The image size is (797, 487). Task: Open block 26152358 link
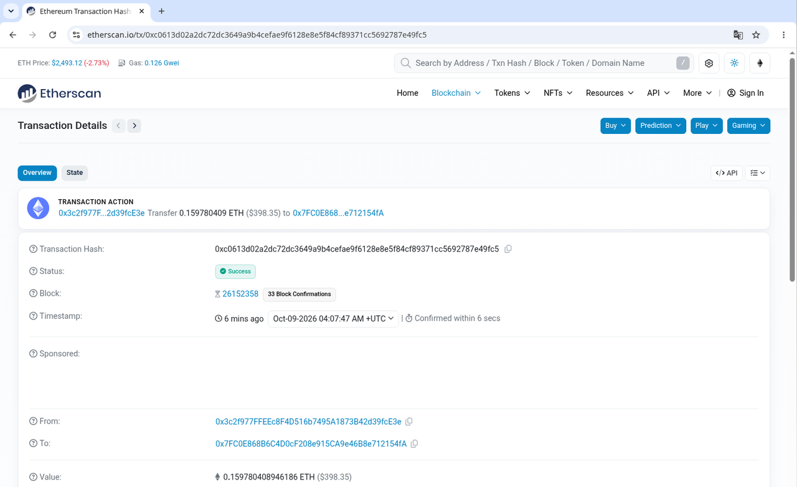(240, 294)
